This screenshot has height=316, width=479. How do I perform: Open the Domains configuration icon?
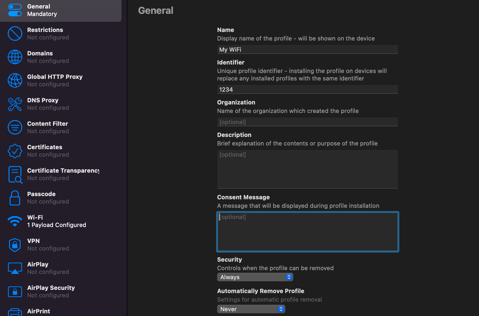[15, 57]
